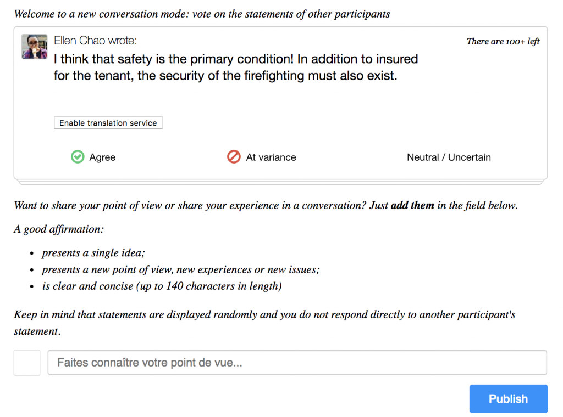Click the 'A good affirmation:' text
This screenshot has width=563, height=417.
click(x=59, y=229)
